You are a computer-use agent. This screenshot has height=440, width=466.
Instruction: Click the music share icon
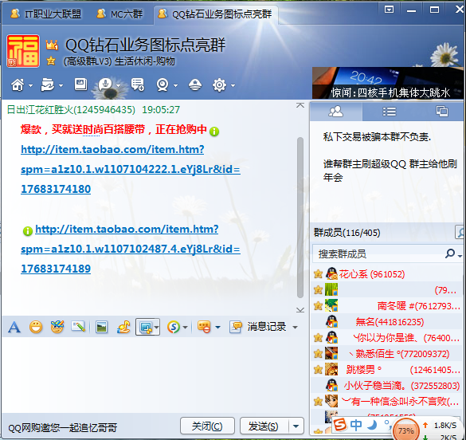[x=123, y=327]
